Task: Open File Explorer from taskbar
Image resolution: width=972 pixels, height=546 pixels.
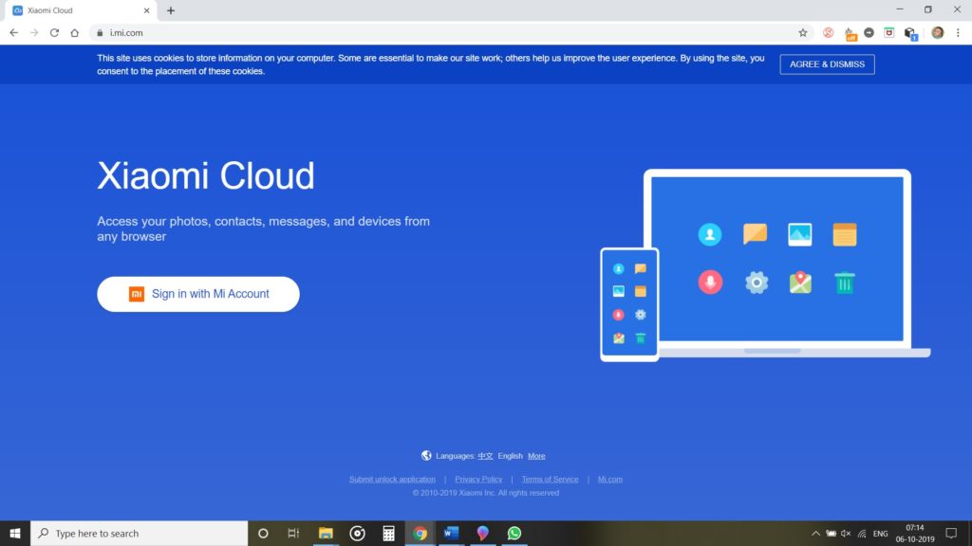Action: coord(326,533)
